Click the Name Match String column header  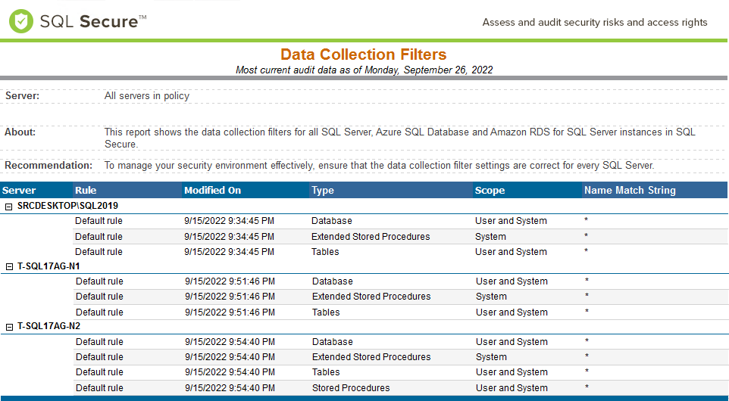[x=630, y=191]
